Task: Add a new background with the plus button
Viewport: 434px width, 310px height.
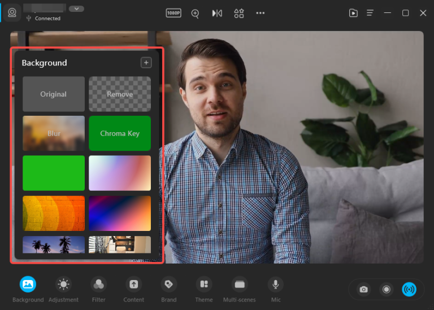Action: click(x=146, y=63)
